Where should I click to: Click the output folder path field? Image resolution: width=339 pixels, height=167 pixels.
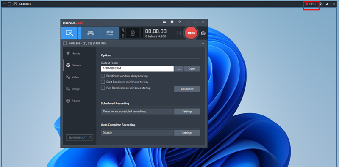[x=137, y=68]
